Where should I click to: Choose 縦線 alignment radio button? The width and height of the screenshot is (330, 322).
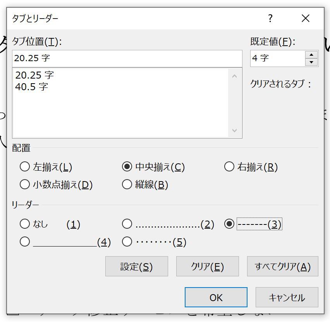[127, 185]
